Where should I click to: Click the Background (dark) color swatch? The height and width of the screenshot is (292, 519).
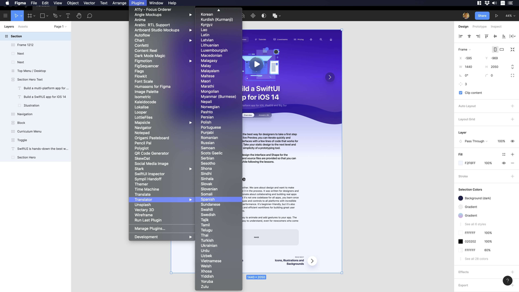461,198
